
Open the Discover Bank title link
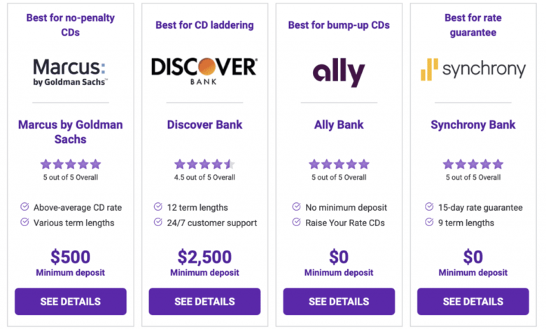coord(204,125)
